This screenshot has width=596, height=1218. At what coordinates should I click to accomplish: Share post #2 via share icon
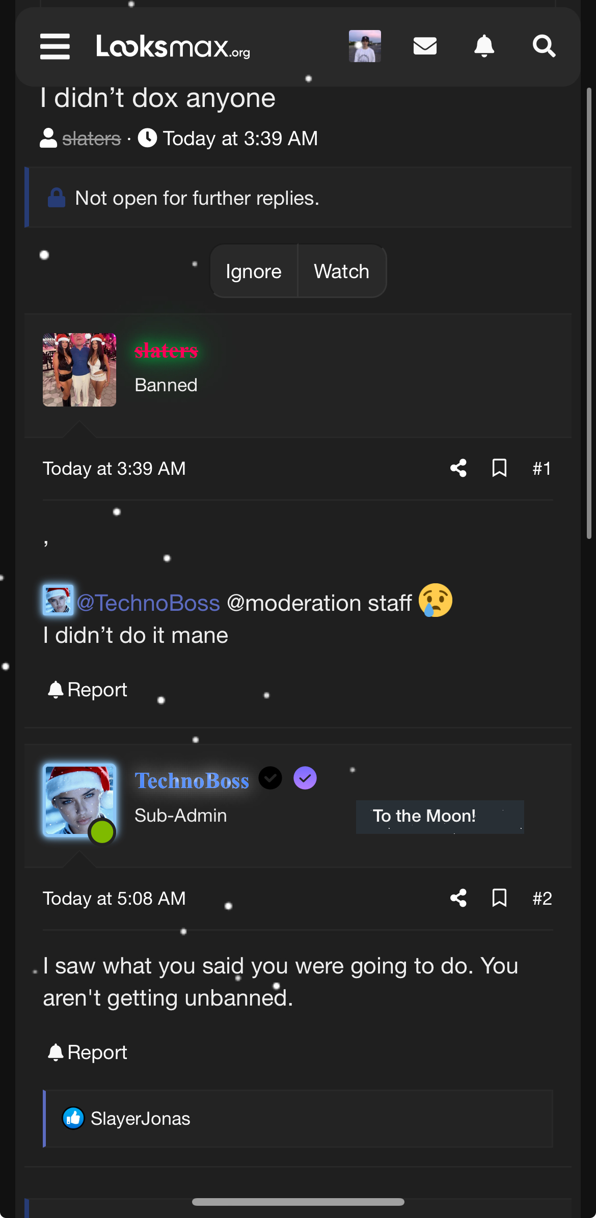point(458,898)
